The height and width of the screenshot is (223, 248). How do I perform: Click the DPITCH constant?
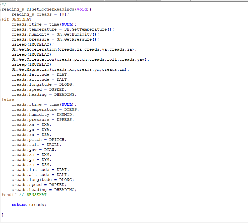[x=57, y=140]
